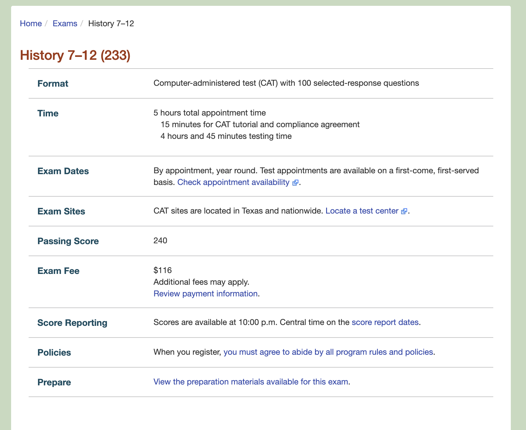
Task: Click the Passing Score row label
Action: [x=68, y=241]
